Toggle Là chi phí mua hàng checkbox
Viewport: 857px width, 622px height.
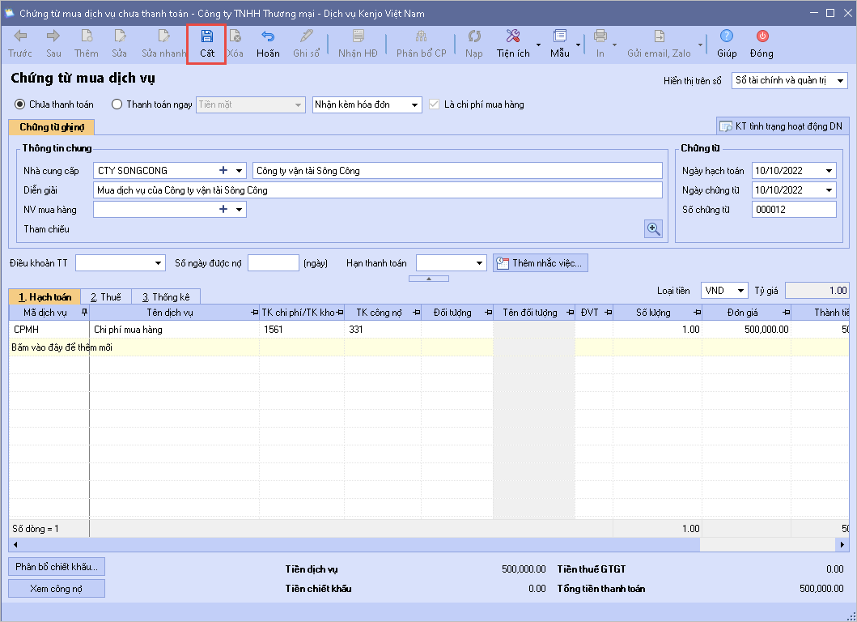[x=434, y=104]
